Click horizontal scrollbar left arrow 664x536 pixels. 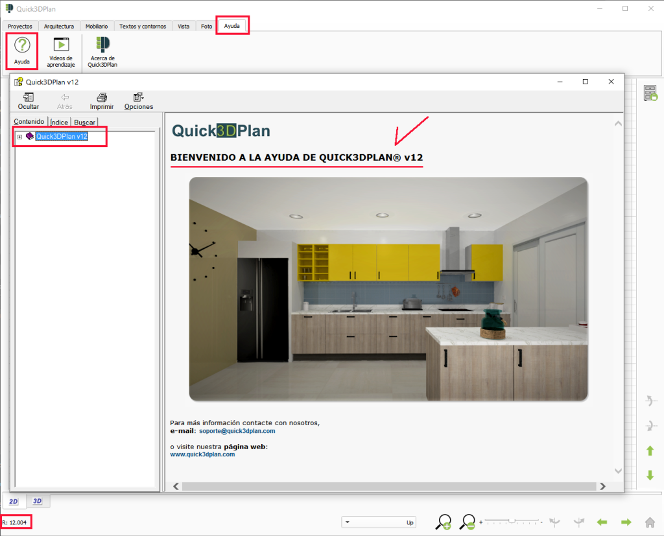(176, 487)
